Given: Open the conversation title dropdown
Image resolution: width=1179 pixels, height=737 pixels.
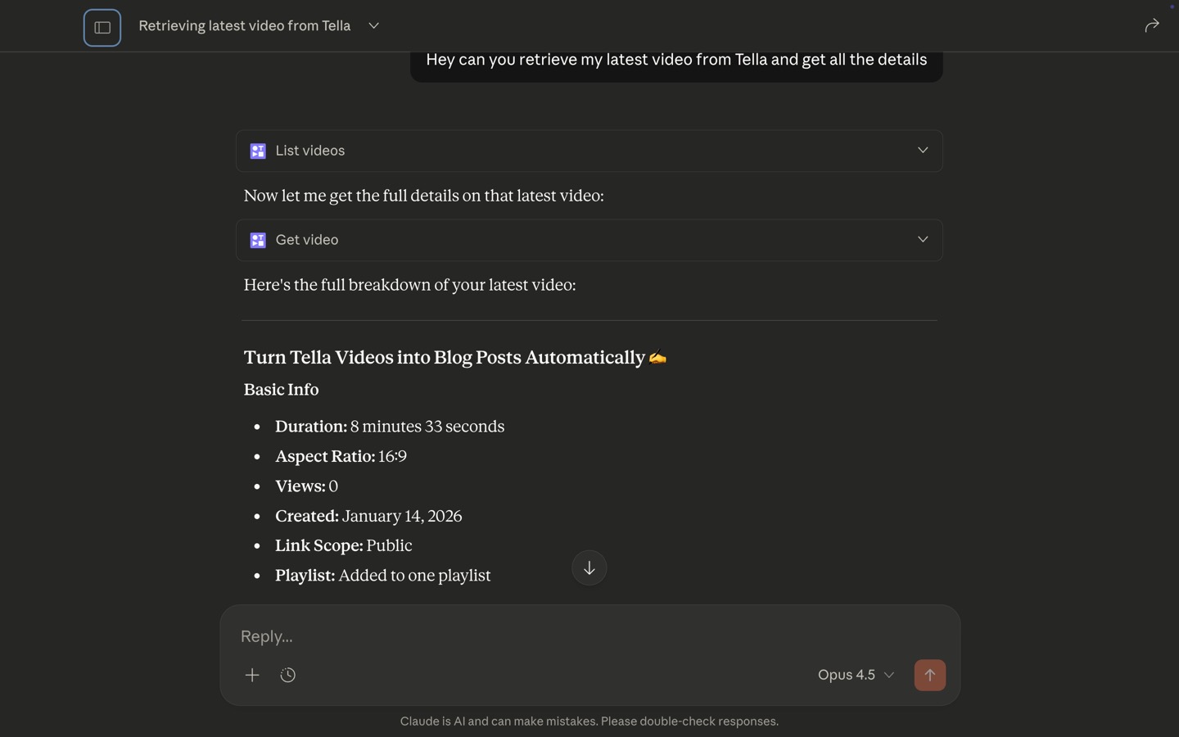Looking at the screenshot, I should click(373, 25).
